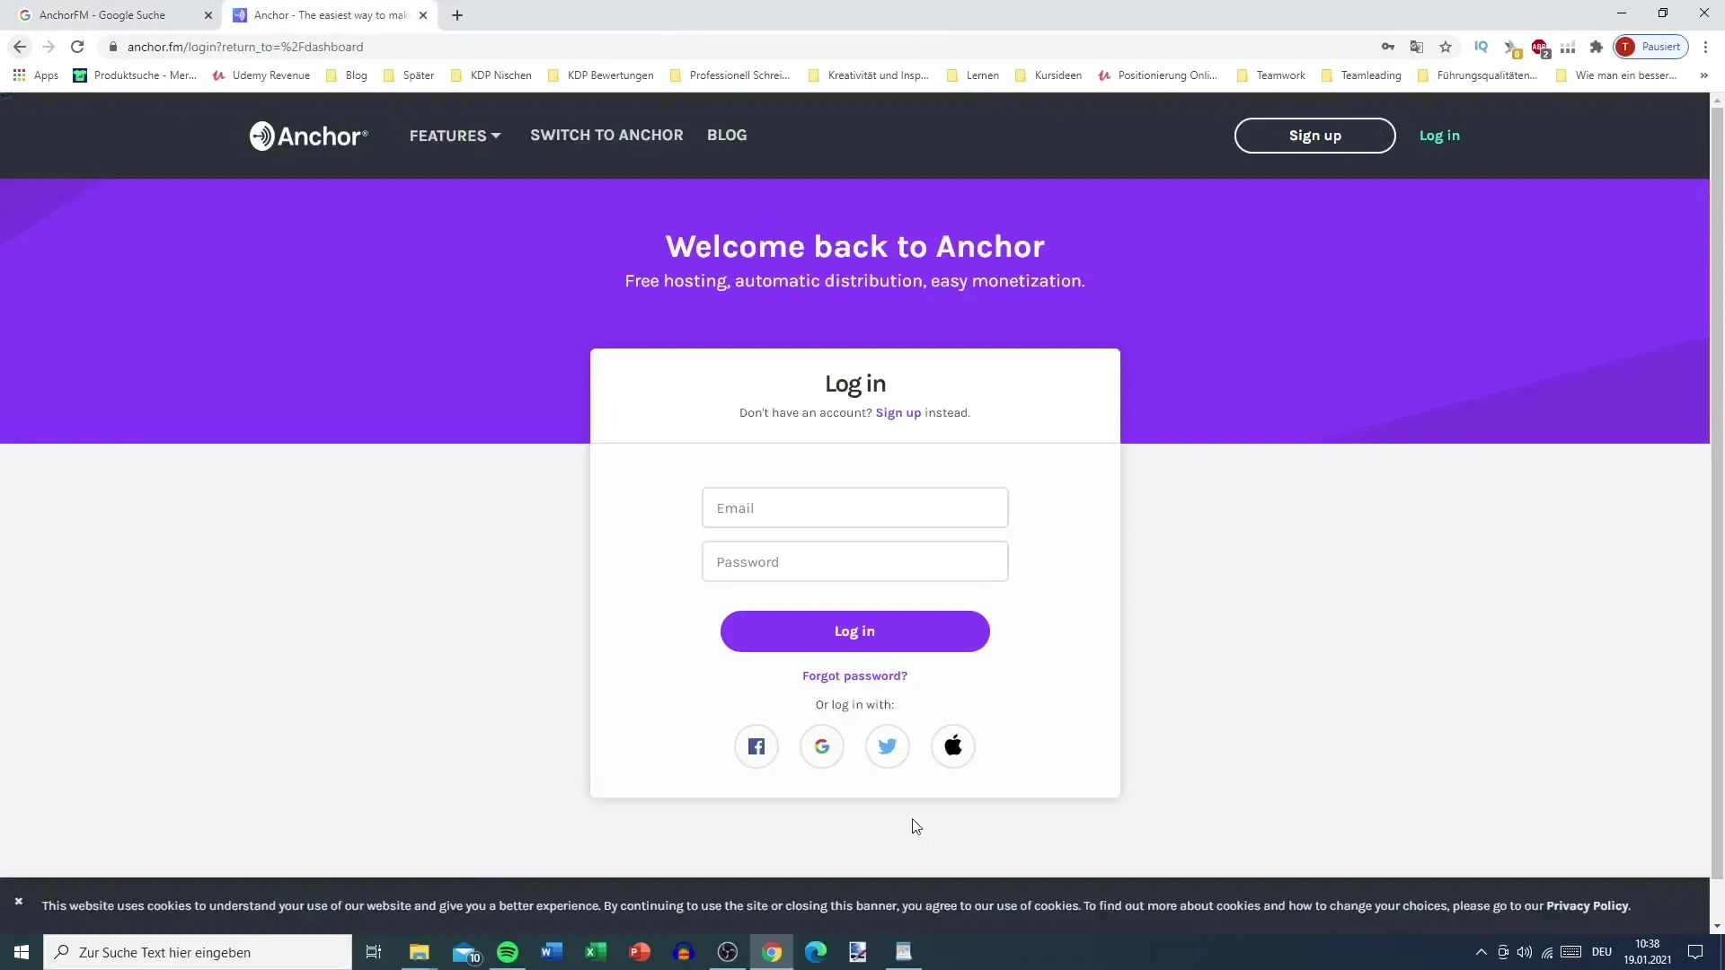Click the browser address bar URL
The height and width of the screenshot is (970, 1725).
[x=244, y=47]
